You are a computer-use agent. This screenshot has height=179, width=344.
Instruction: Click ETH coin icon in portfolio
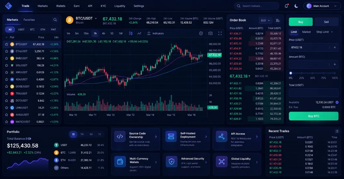click(x=56, y=160)
